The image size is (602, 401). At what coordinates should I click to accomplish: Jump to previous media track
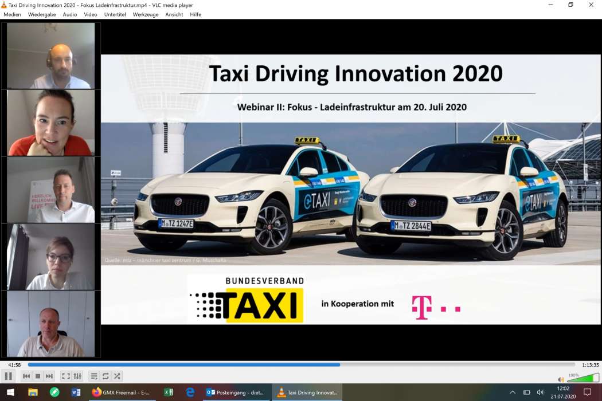tap(26, 376)
